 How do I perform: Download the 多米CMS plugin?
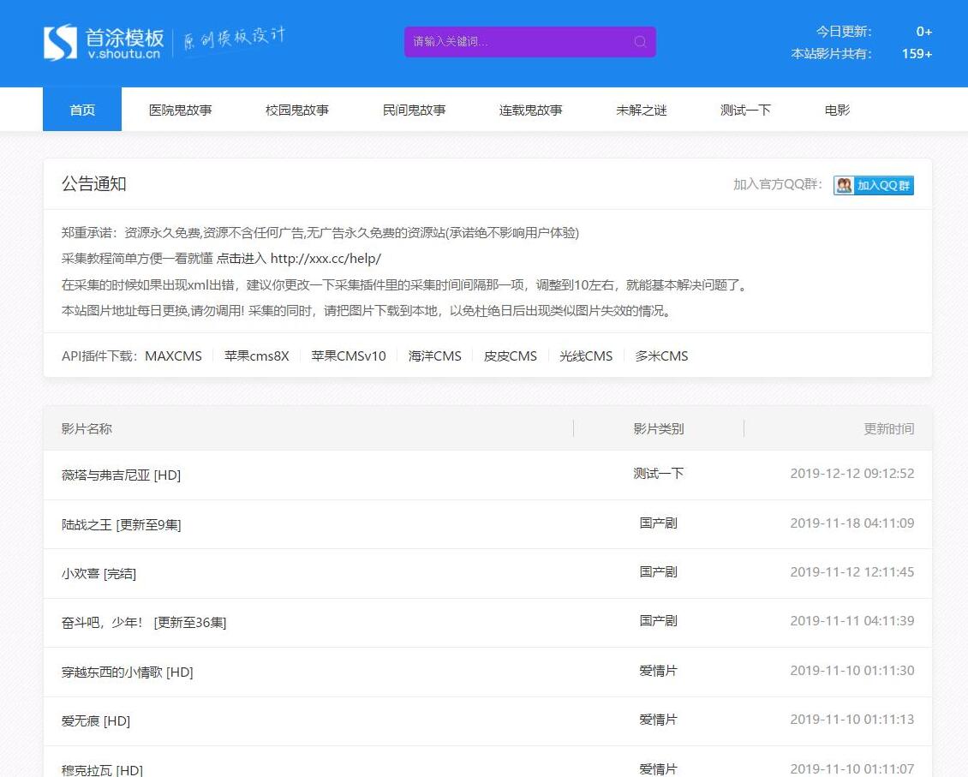[x=662, y=356]
